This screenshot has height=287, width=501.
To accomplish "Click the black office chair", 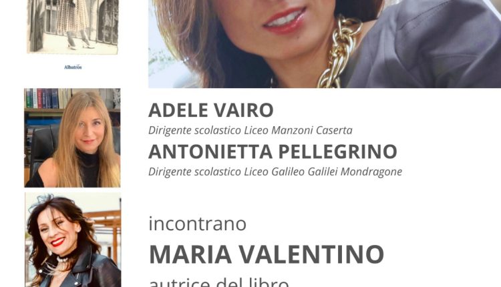I will click(43, 148).
